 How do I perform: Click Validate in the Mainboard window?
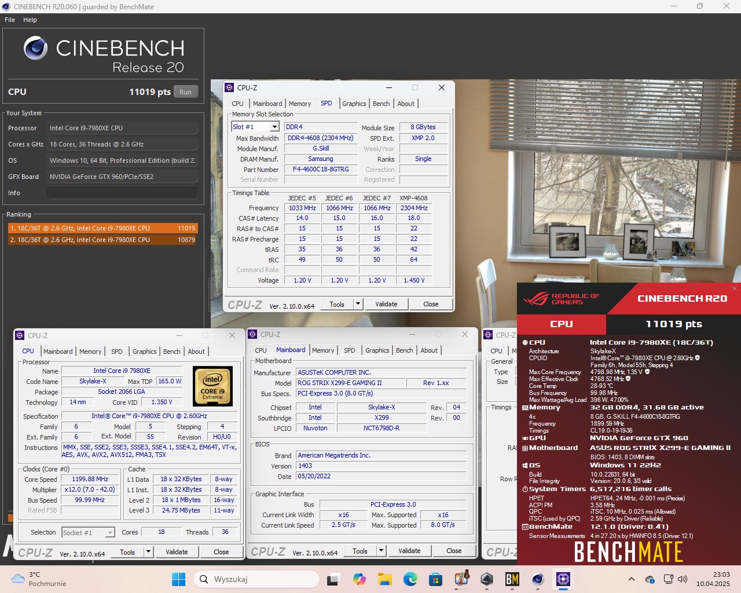pos(409,551)
